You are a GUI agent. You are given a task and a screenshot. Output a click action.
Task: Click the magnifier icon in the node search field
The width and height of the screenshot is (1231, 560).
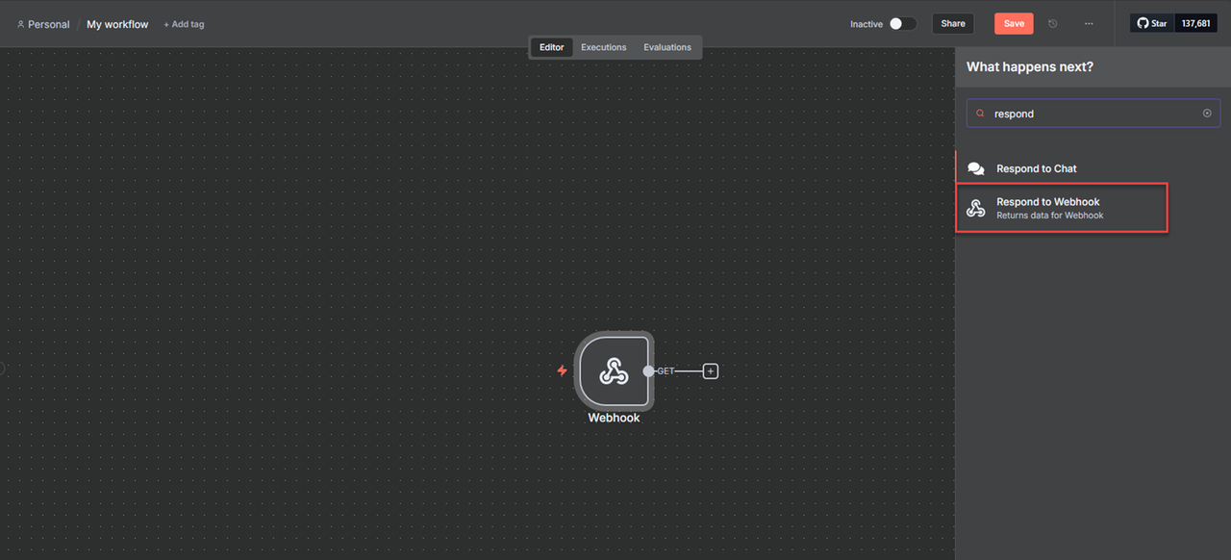pyautogui.click(x=980, y=113)
